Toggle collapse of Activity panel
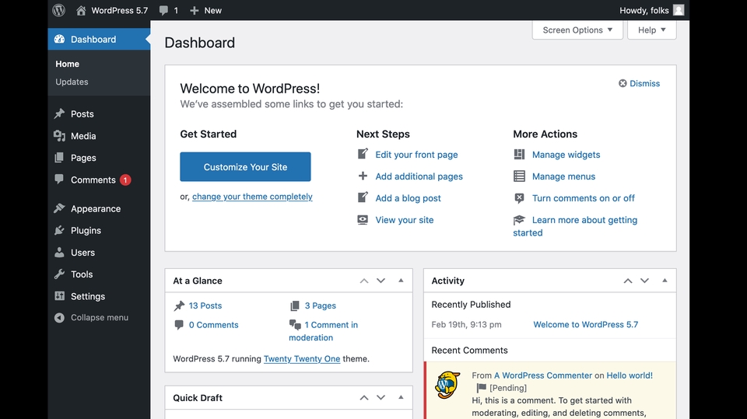This screenshot has height=419, width=747. 665,281
